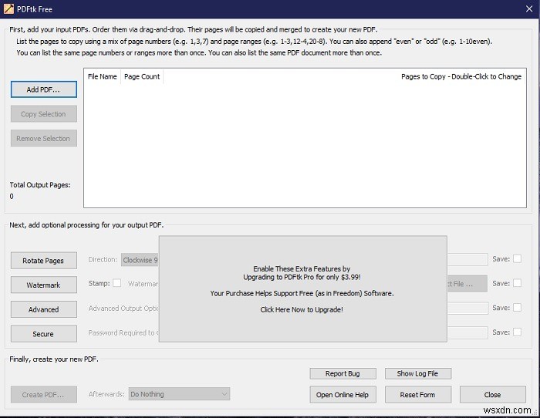Click the Add PDF... button

[43, 89]
